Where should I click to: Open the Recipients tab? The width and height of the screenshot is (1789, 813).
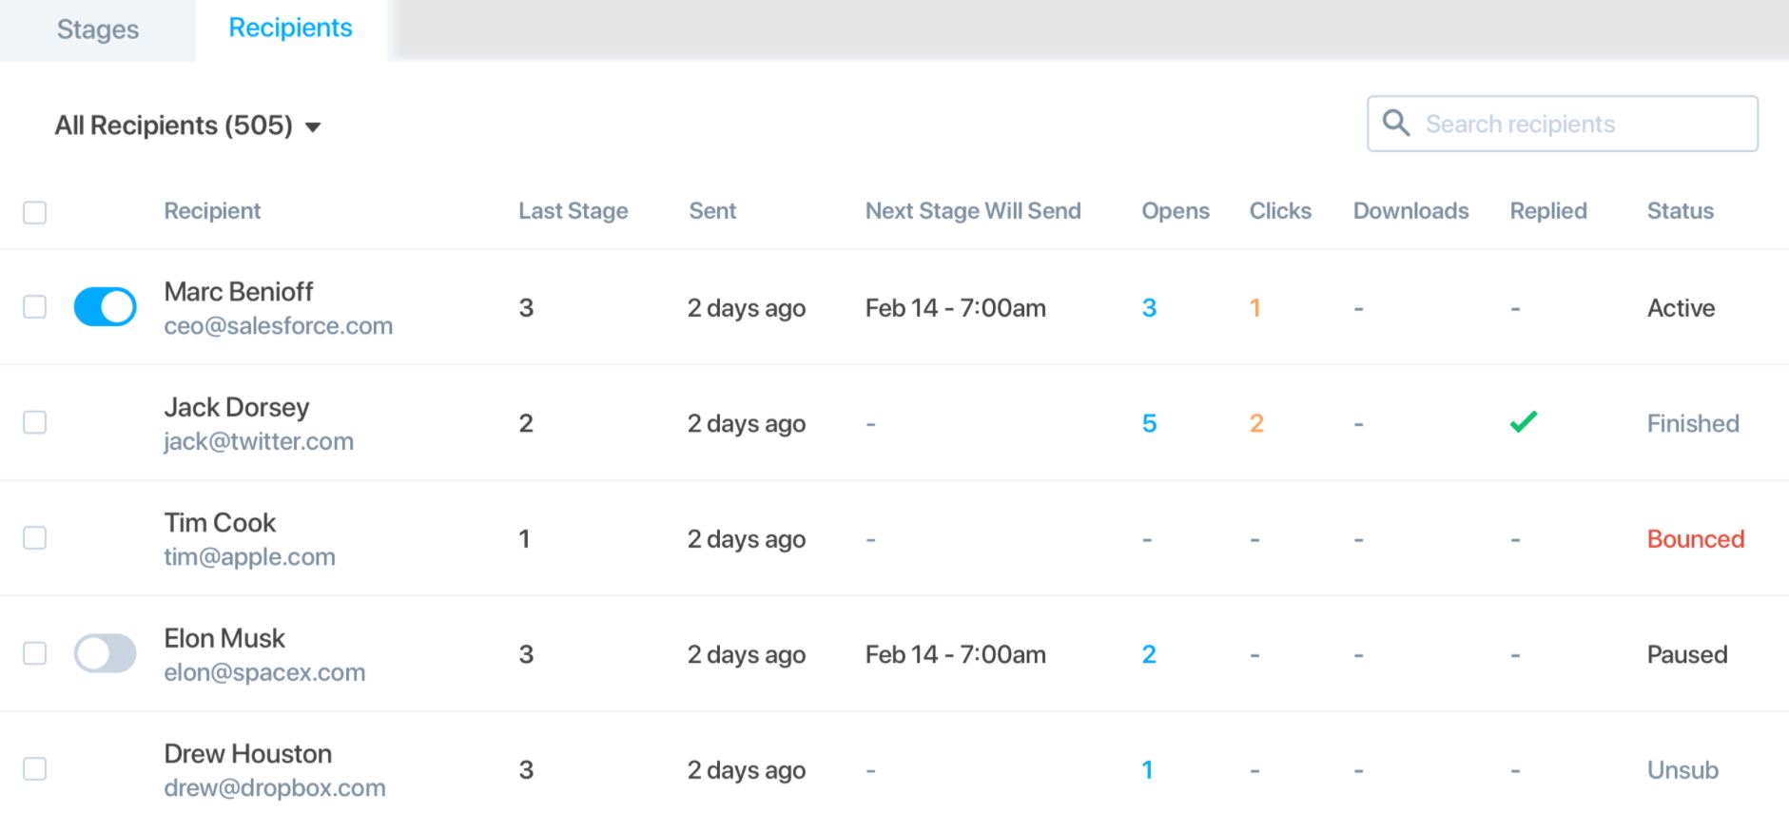point(290,29)
